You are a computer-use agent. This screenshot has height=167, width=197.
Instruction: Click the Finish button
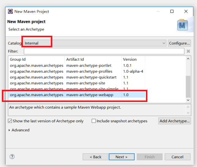click(x=150, y=157)
